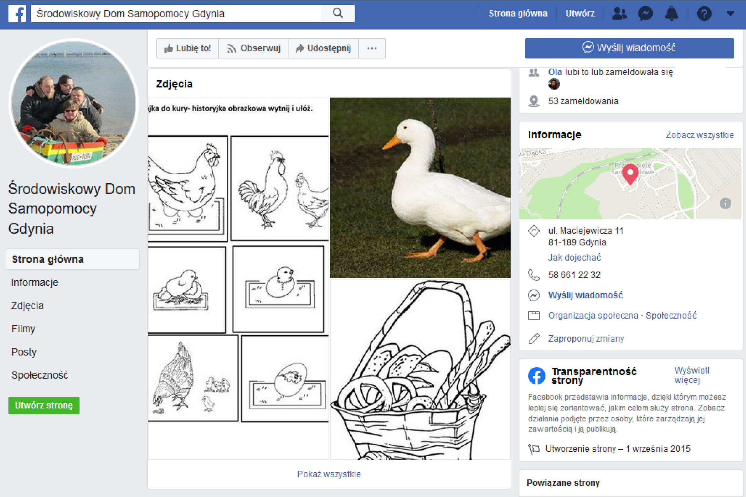Open Społeczność in left sidebar
Viewport: 746px width, 497px height.
tap(40, 375)
